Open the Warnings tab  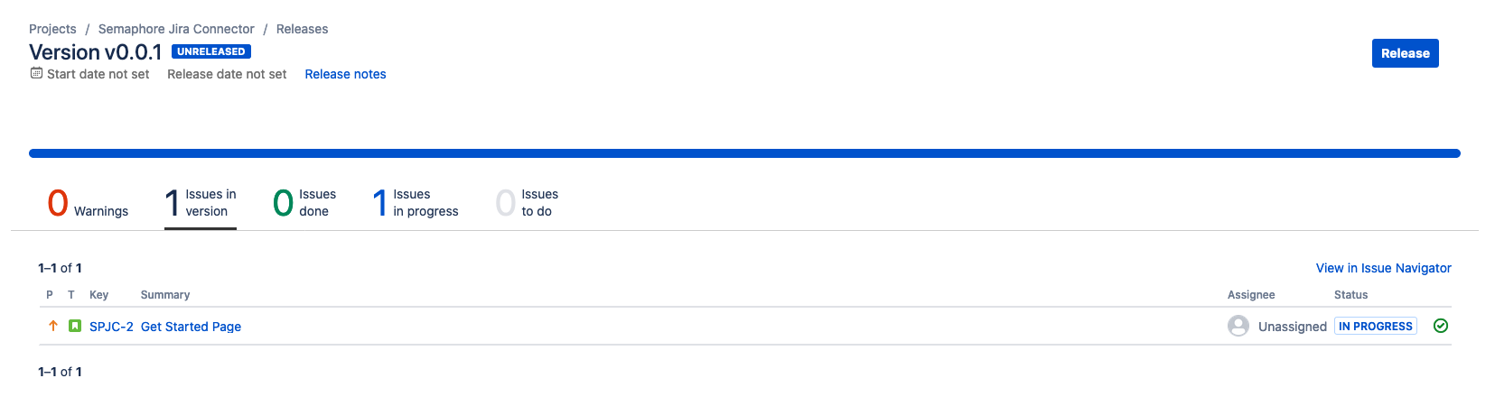tap(88, 203)
